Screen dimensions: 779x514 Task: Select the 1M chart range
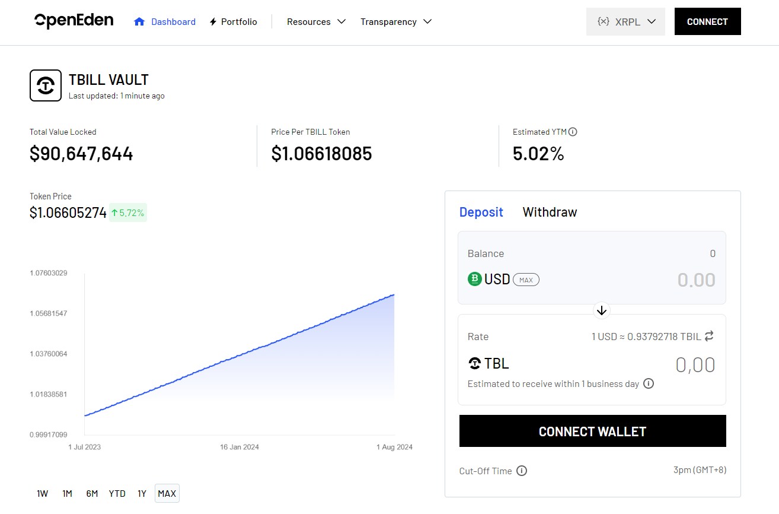(x=67, y=493)
